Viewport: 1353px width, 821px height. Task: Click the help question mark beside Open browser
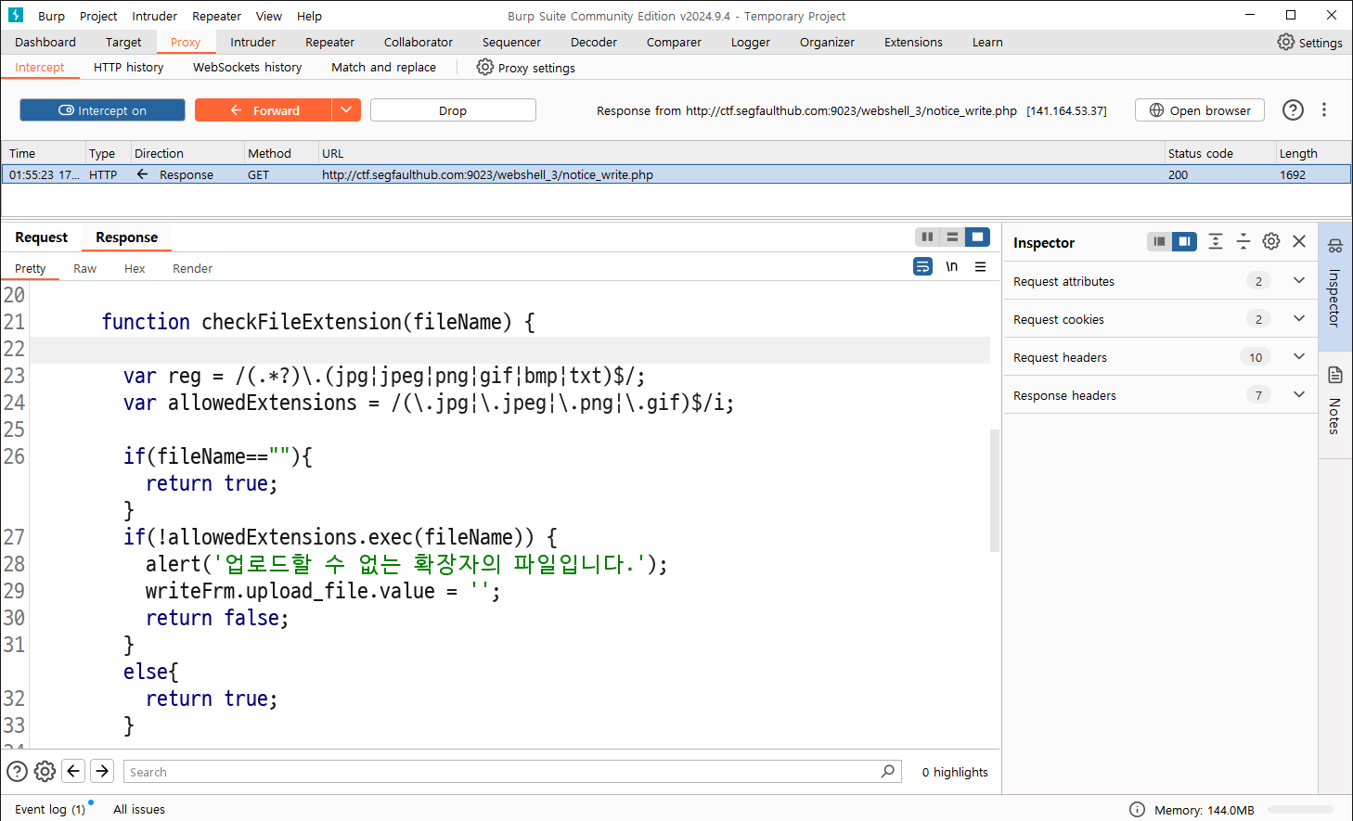pos(1293,109)
